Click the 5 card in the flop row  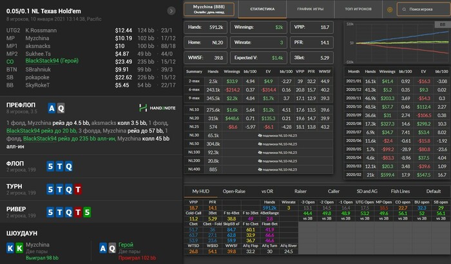50,167
